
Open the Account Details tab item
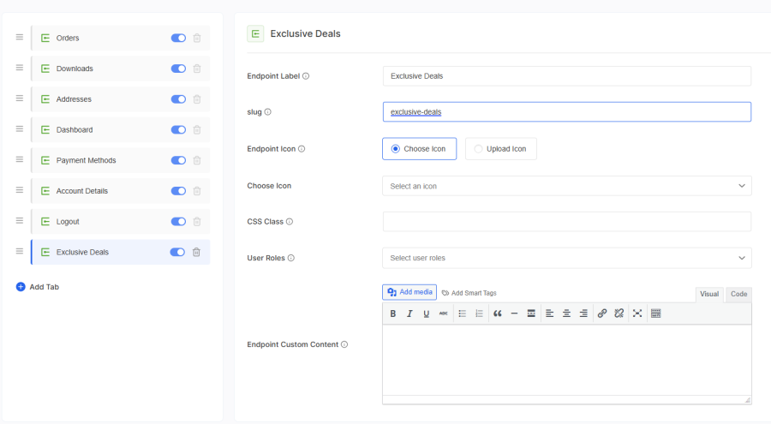(x=82, y=191)
